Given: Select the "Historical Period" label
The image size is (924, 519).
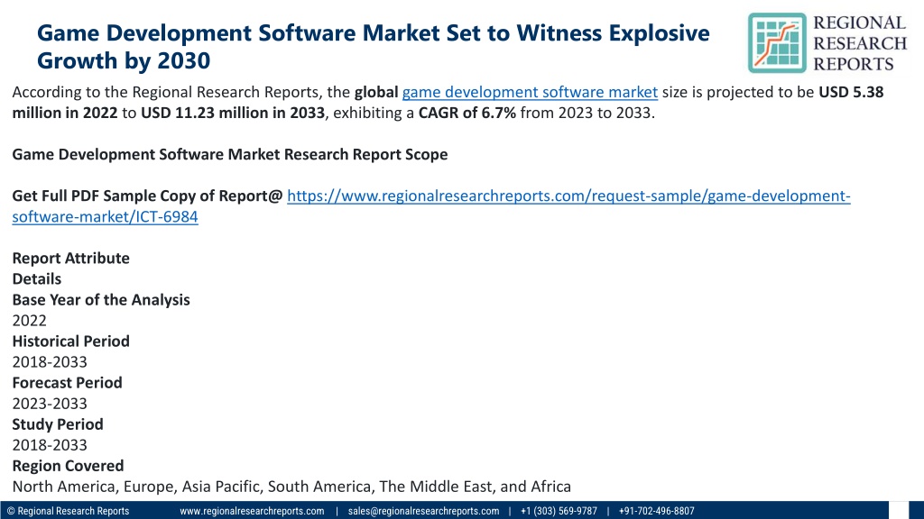Looking at the screenshot, I should (70, 341).
